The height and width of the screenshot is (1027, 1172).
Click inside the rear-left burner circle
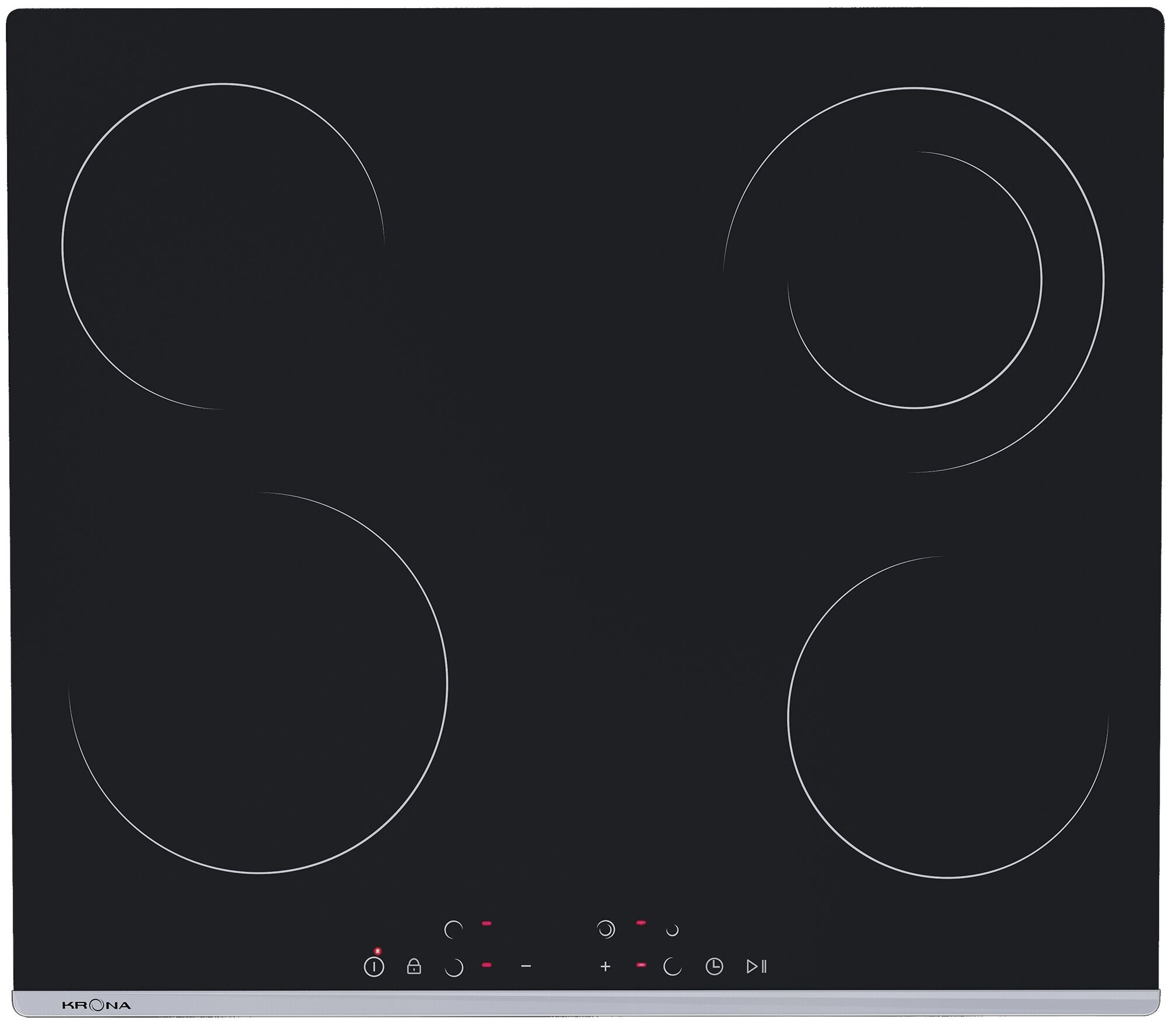(x=223, y=246)
